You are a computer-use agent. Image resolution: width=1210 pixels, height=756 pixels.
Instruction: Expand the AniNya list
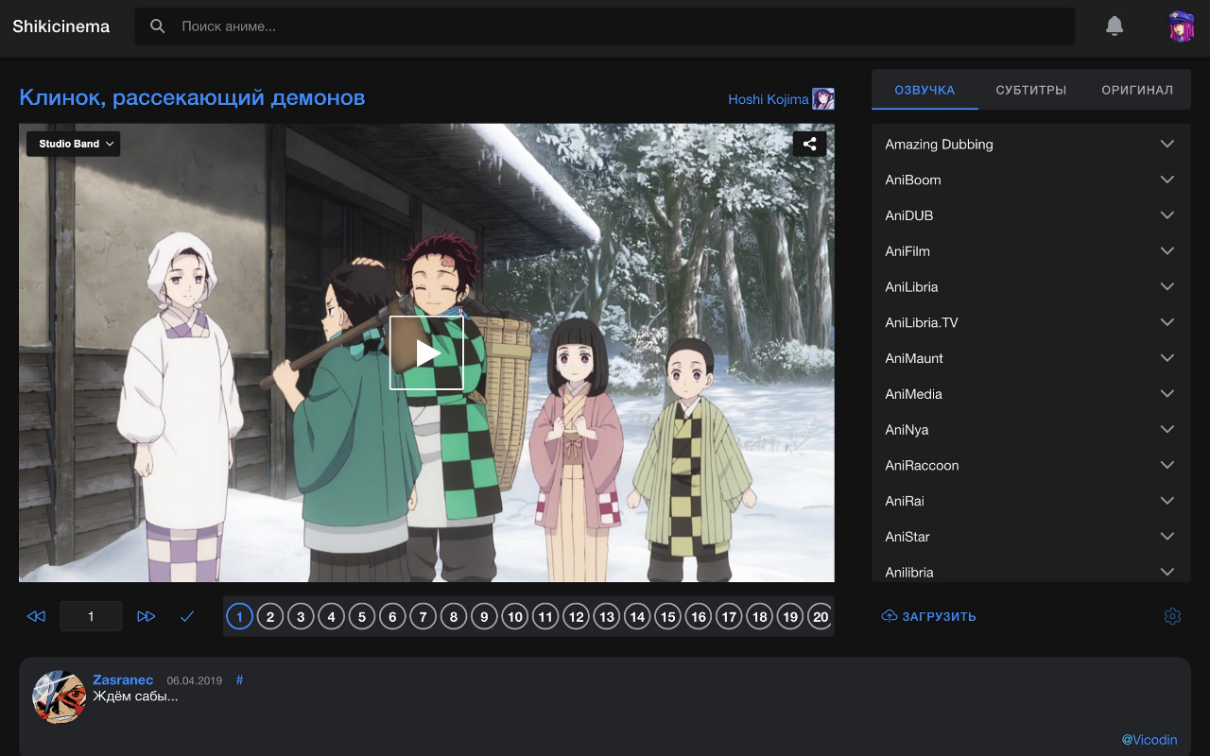(1031, 430)
